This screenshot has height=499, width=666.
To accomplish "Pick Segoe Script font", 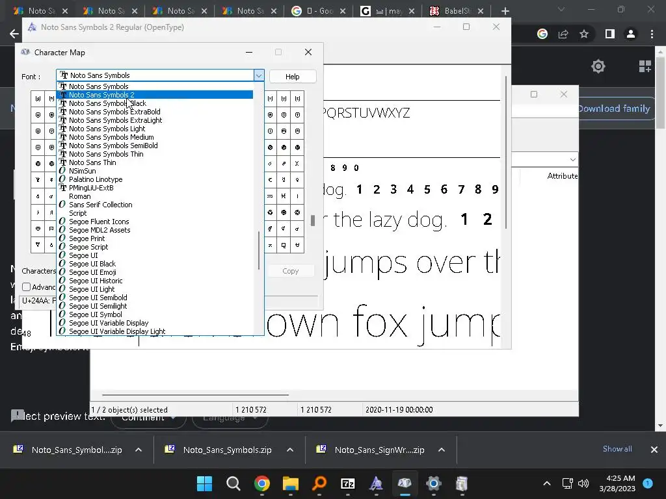I will 155,247.
